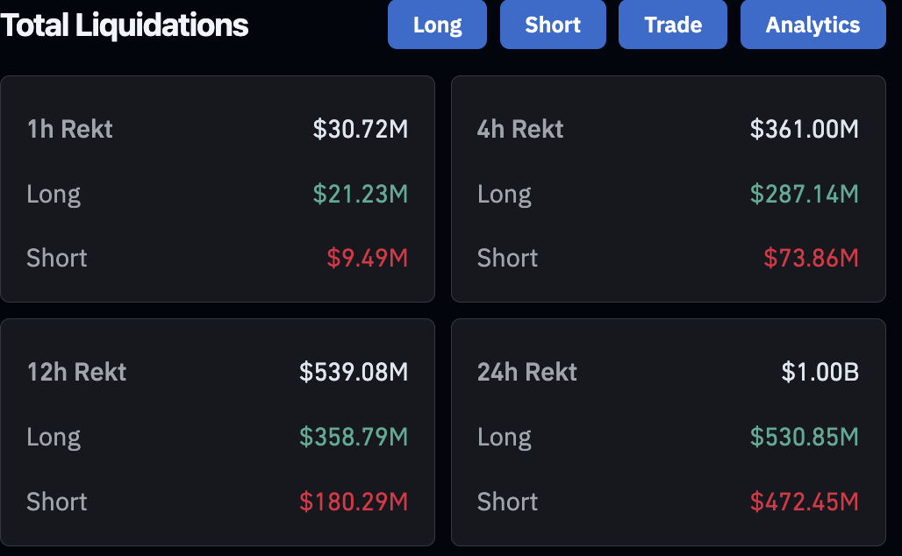
Task: Open the Short liquidations view
Action: coord(553,25)
